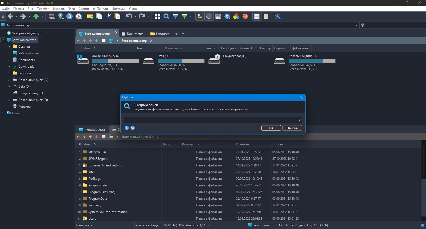Click the usage bar of Локальный диск (F:)
426x229 pixels.
click(x=312, y=61)
